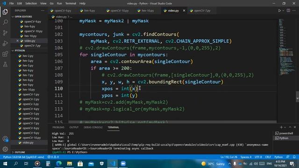Show the Output panel tab
Image resolution: width=299 pixels, height=168 pixels.
tap(74, 127)
